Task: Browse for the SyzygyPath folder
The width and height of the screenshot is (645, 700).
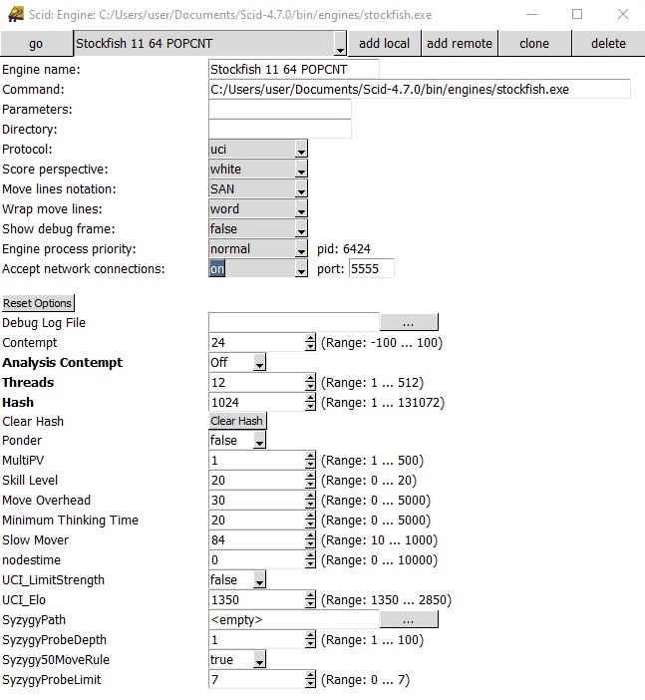Action: click(409, 619)
